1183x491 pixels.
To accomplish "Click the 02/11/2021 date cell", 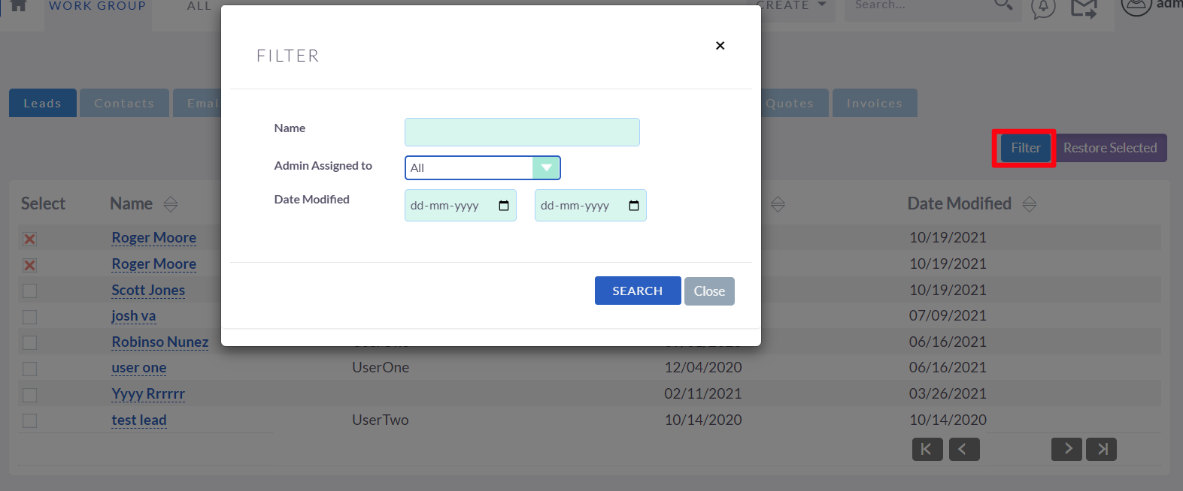I will point(703,393).
